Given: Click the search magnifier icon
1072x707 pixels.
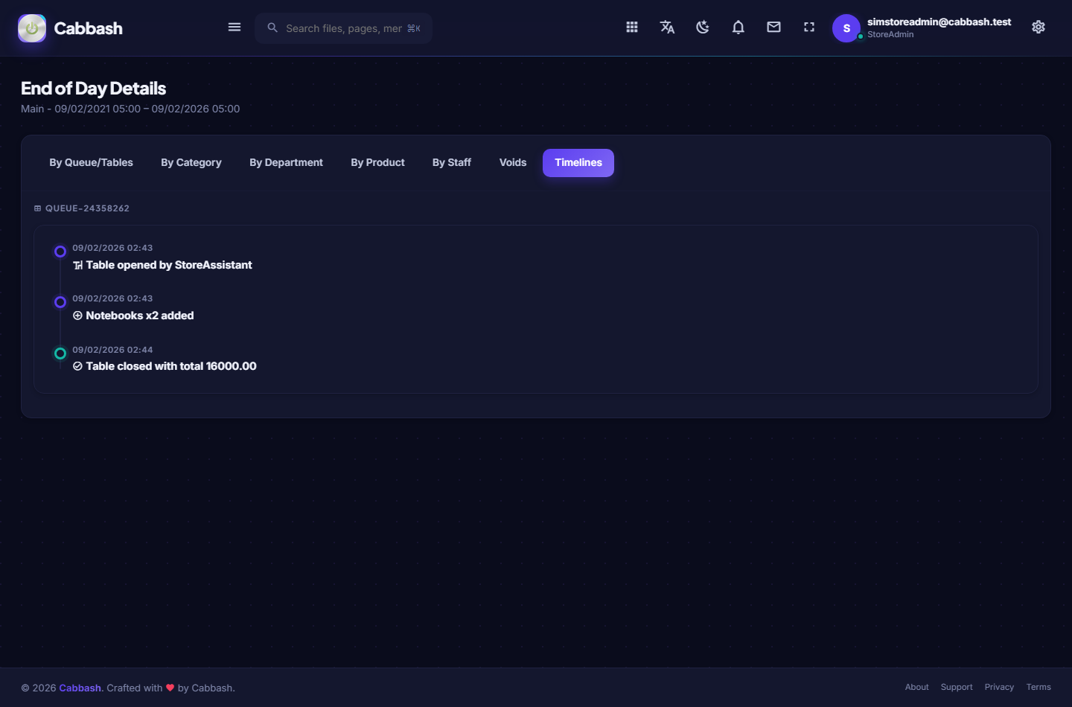Looking at the screenshot, I should click(272, 28).
